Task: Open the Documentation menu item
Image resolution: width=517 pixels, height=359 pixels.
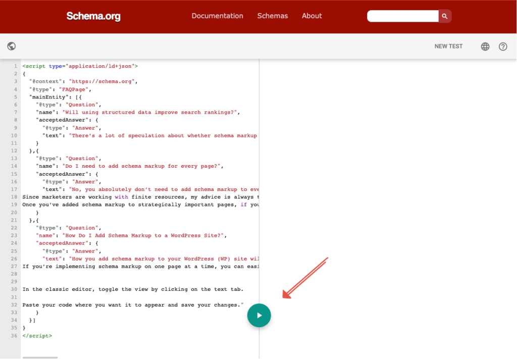Action: 217,16
